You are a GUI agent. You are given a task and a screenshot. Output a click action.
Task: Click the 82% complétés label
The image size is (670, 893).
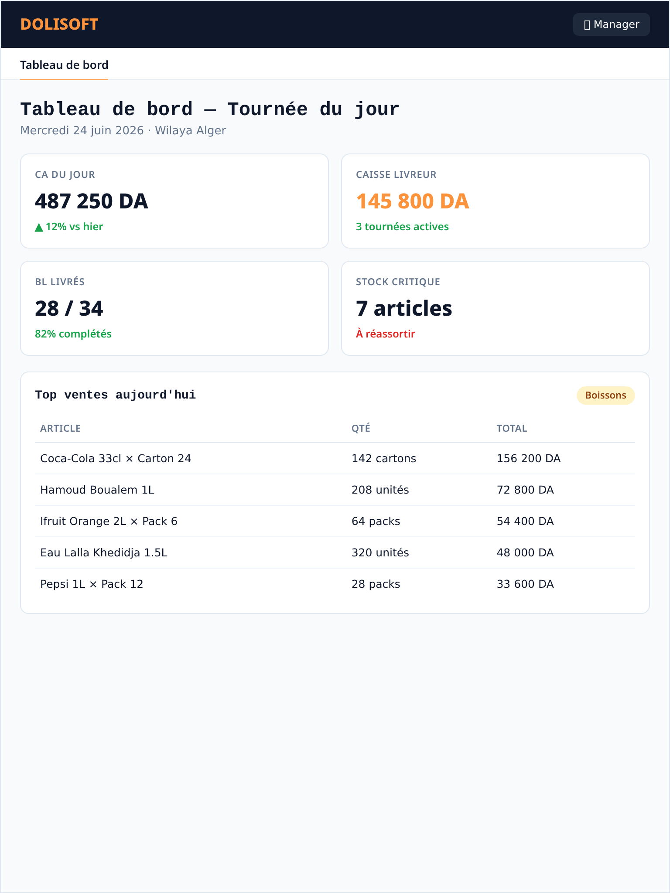pyautogui.click(x=73, y=334)
